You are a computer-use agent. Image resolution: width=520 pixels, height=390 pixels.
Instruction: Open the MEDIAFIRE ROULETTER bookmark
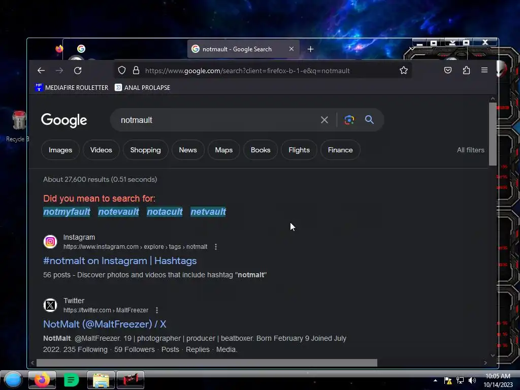coord(72,87)
